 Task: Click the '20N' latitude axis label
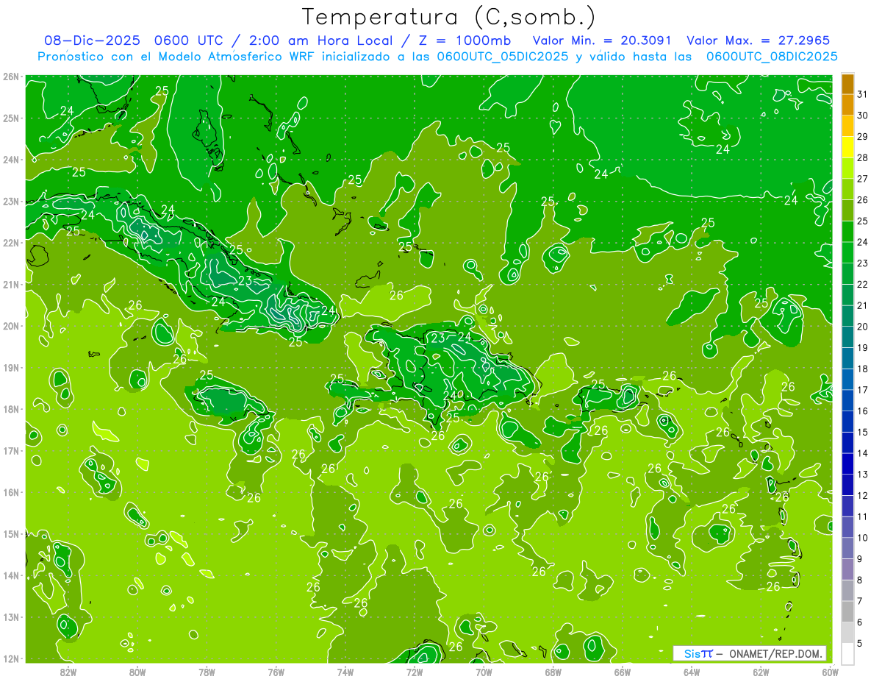[x=10, y=326]
